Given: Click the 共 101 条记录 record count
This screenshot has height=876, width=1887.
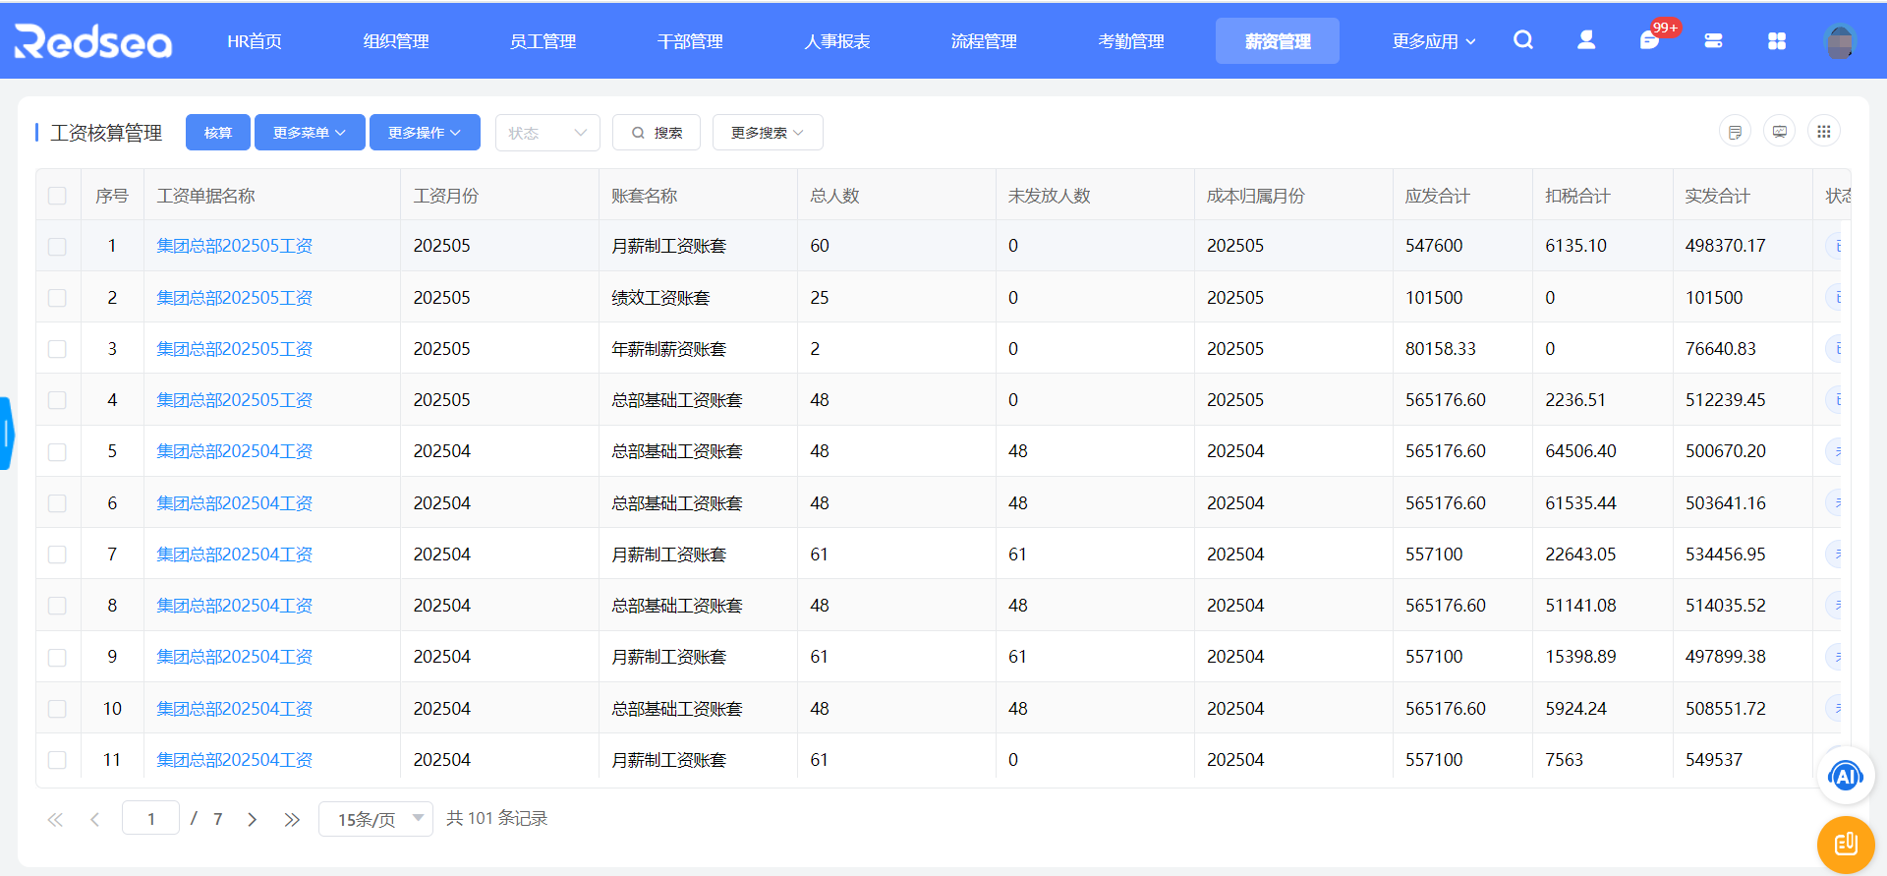Looking at the screenshot, I should (x=496, y=818).
